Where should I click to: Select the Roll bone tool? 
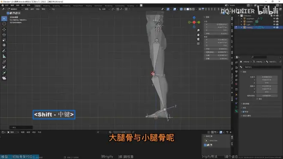[x=4, y=62]
